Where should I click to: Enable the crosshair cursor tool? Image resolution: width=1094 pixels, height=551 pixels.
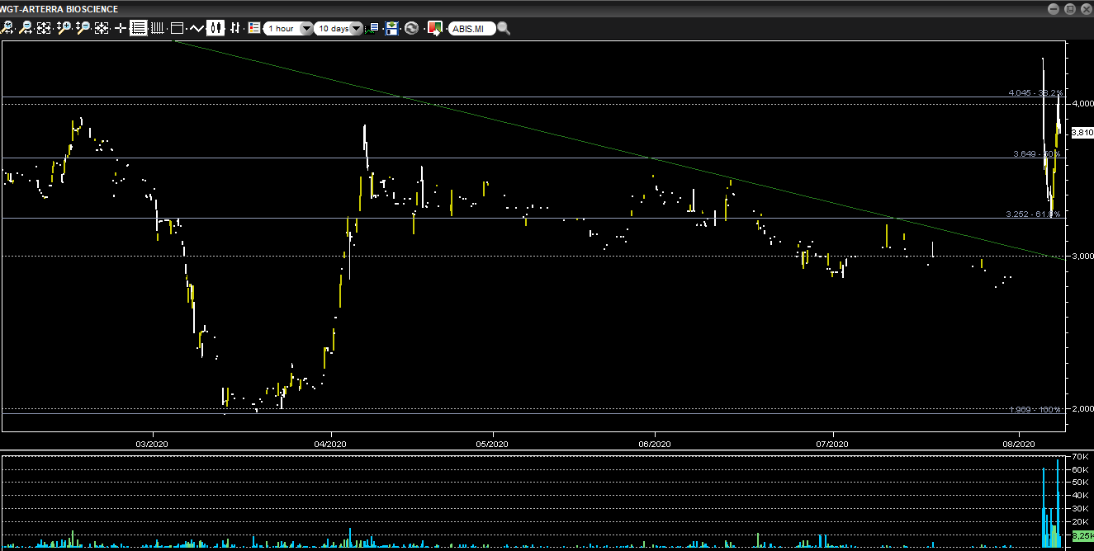[x=121, y=28]
